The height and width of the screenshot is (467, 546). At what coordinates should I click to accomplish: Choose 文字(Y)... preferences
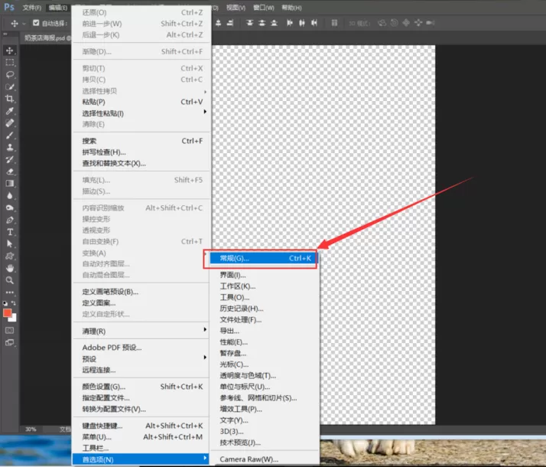(265, 420)
